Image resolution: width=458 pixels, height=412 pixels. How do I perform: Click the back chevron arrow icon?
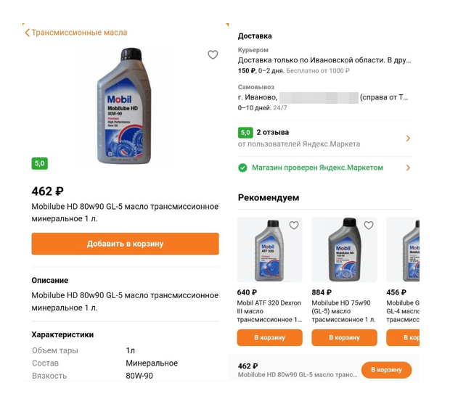click(x=28, y=33)
